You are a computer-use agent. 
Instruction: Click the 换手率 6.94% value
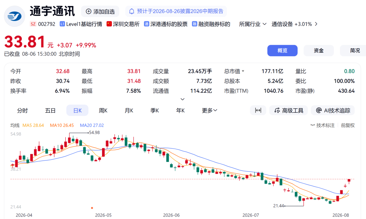click(x=62, y=91)
